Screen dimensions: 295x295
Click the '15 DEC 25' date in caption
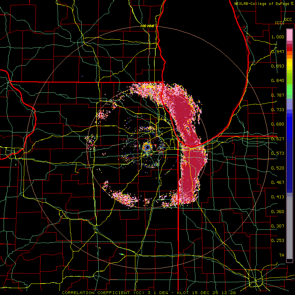pyautogui.click(x=205, y=293)
